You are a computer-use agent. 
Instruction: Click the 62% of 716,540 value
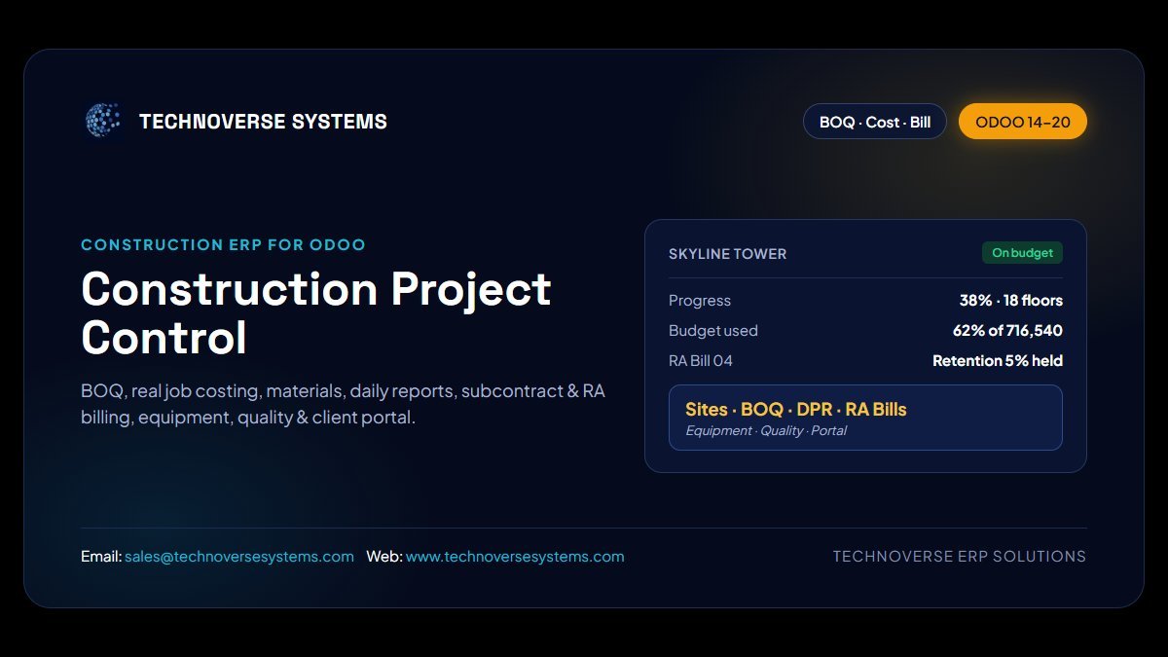1007,331
